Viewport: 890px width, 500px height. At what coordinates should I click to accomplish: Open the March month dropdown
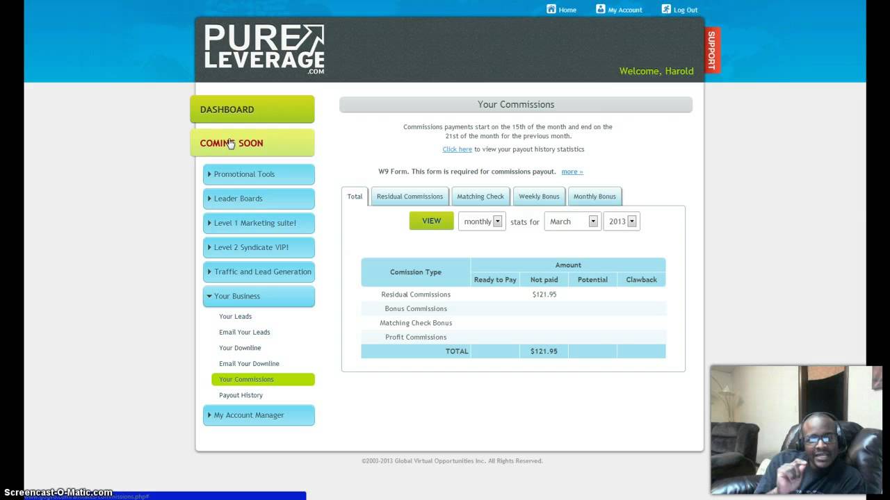573,222
